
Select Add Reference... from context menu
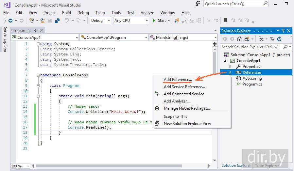coord(178,80)
